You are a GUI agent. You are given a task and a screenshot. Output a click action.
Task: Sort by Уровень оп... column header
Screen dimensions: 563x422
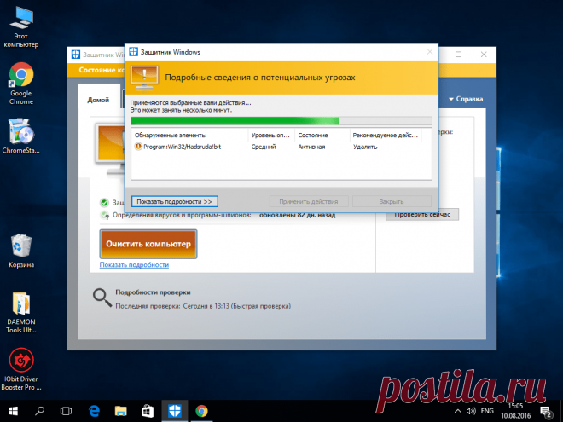[271, 136]
